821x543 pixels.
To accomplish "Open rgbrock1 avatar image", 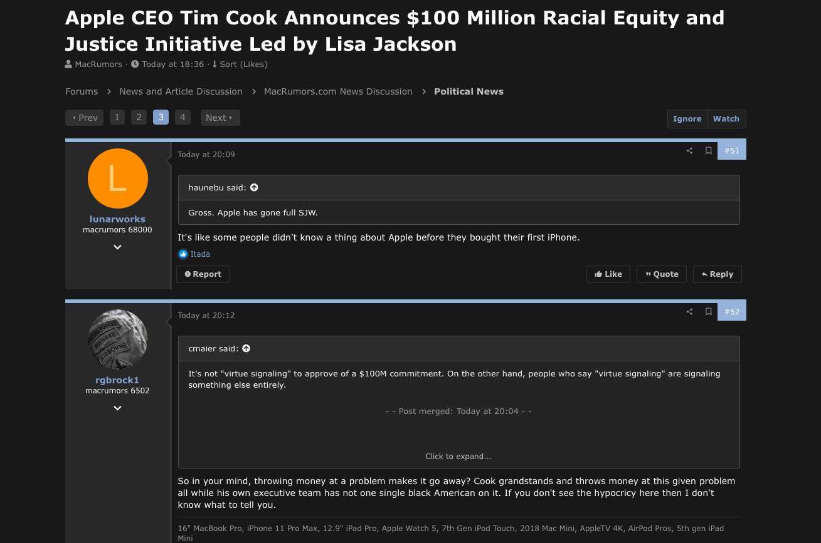I will click(118, 339).
